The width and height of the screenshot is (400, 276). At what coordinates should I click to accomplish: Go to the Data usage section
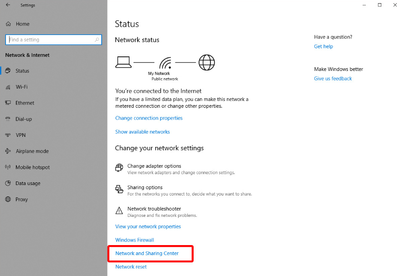coord(27,183)
